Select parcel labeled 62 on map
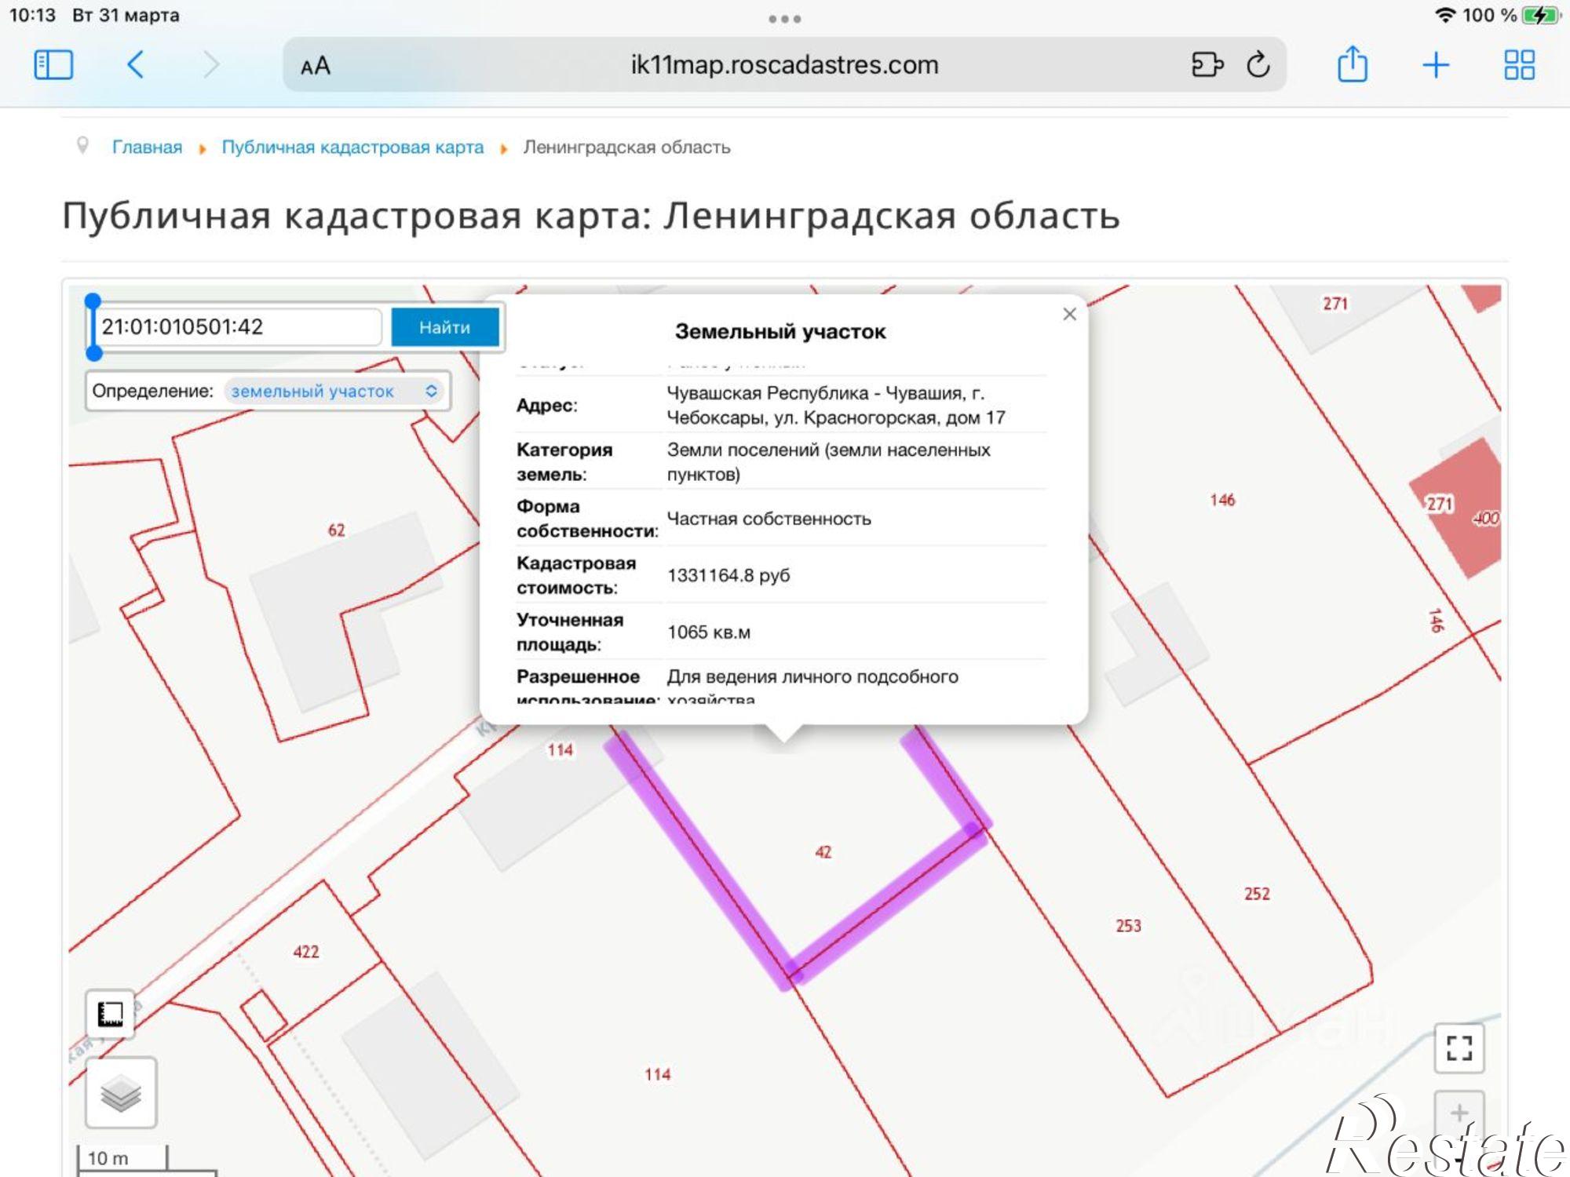 pyautogui.click(x=336, y=530)
